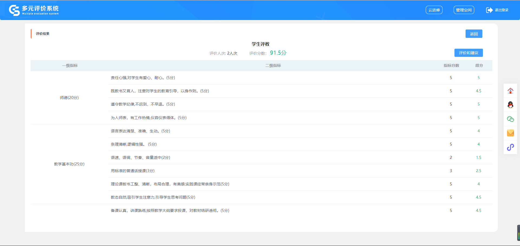This screenshot has height=246, width=520.
Task: Click the small meter widget at bottom right
Action: pyautogui.click(x=518, y=233)
